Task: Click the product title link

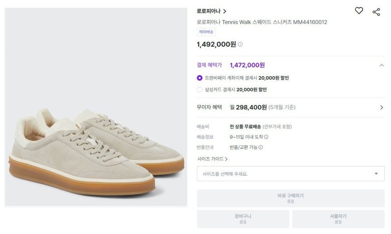Action: (x=262, y=22)
